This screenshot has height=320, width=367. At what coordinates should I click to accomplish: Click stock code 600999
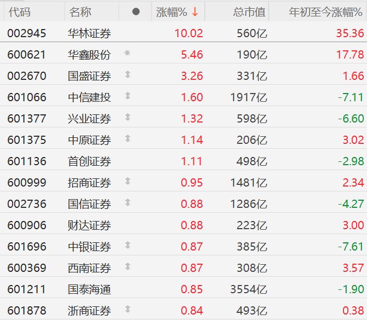coord(27,183)
